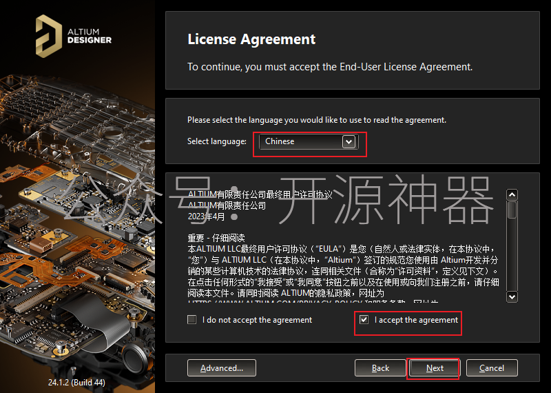Screen dimensions: 551x393
Task: Proceed with the Next button
Action: (x=435, y=368)
